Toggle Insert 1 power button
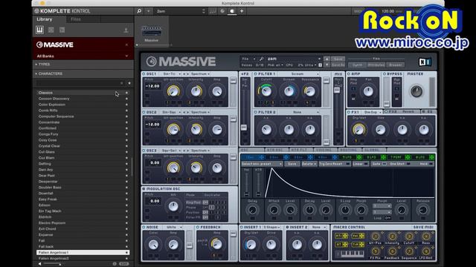The width and height of the screenshot is (476, 267). point(242,227)
